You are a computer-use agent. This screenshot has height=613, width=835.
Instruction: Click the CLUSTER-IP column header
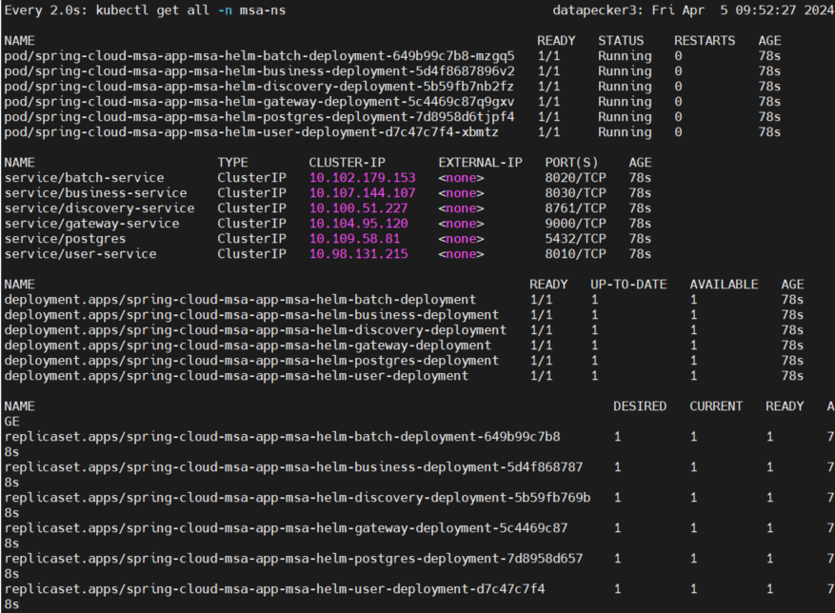point(347,163)
